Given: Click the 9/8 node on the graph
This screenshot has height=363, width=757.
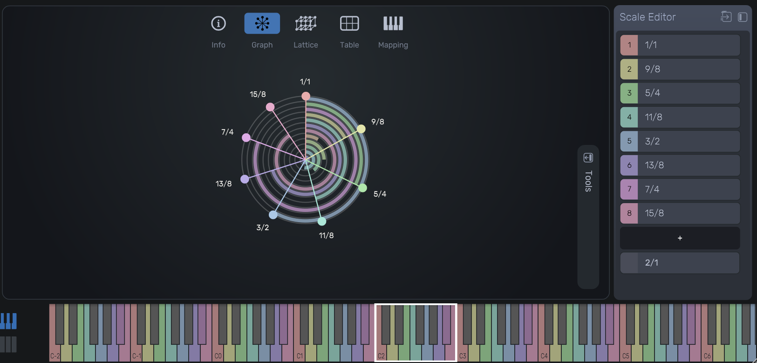Looking at the screenshot, I should point(361,129).
